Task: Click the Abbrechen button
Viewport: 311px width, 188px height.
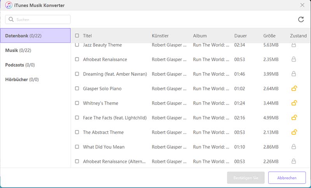Action: [x=287, y=177]
